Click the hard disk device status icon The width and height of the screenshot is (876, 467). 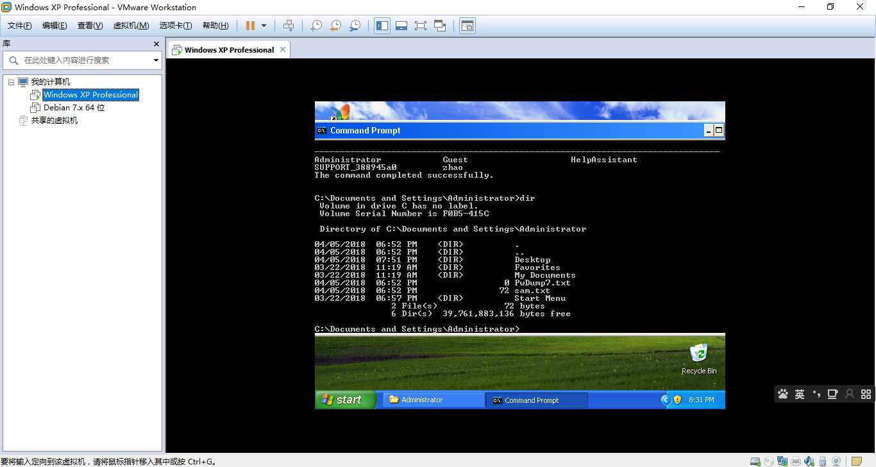pyautogui.click(x=755, y=461)
